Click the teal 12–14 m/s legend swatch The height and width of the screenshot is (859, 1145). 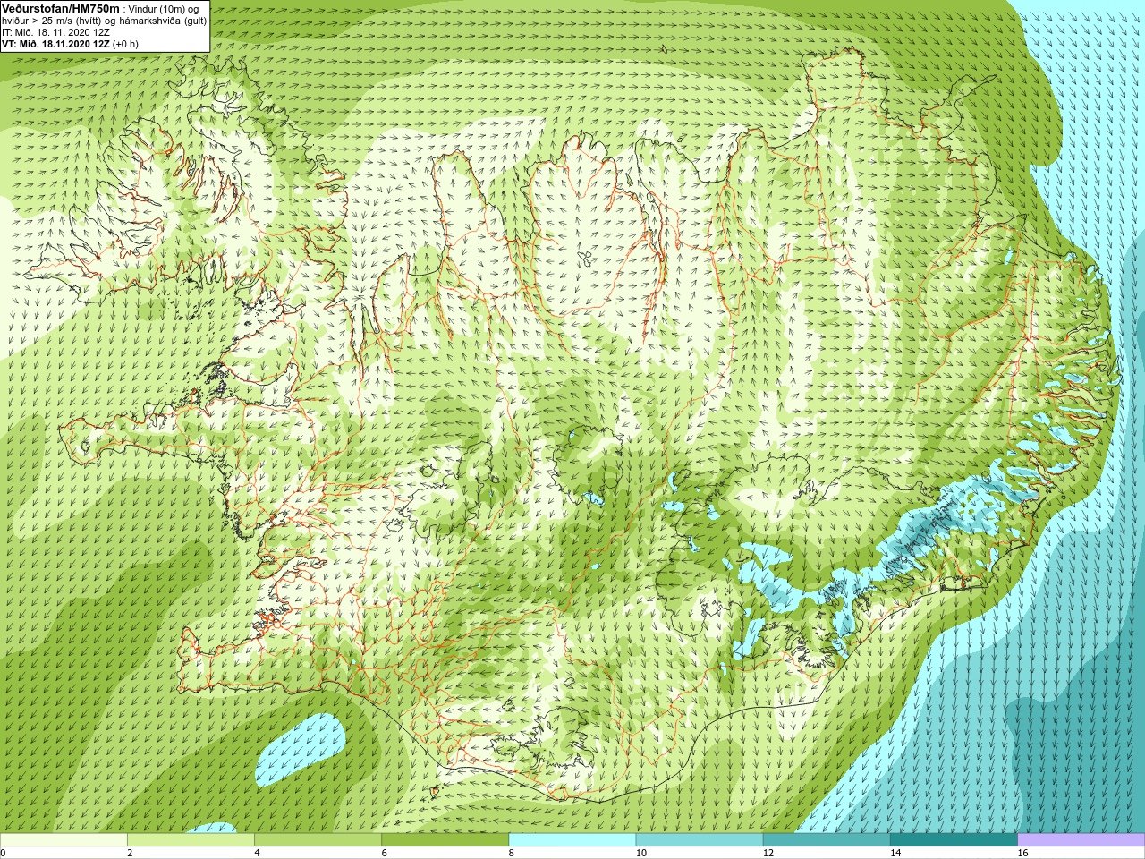(x=826, y=840)
